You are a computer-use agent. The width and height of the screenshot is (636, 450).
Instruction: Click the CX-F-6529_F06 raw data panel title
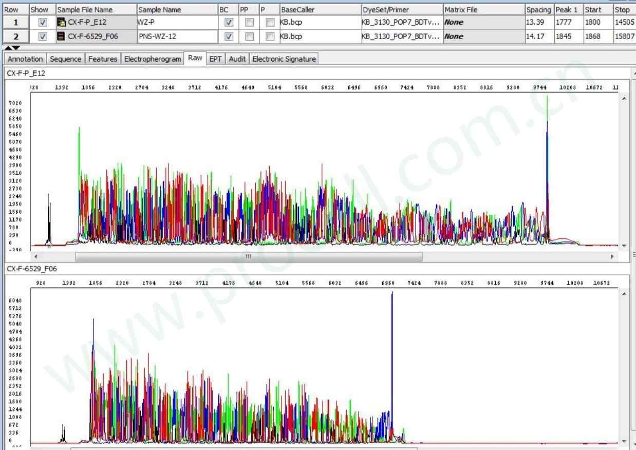click(31, 268)
